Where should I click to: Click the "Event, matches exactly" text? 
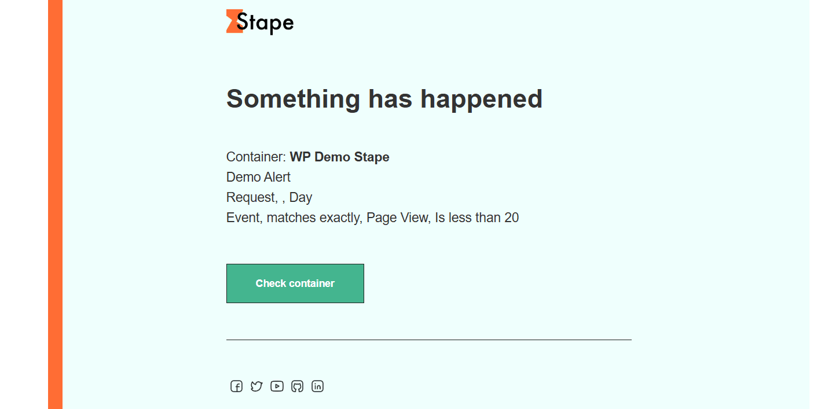coord(294,218)
